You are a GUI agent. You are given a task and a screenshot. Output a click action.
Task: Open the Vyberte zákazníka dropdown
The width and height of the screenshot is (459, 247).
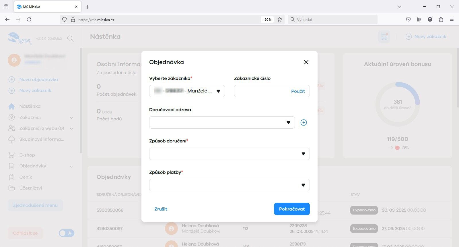click(187, 91)
